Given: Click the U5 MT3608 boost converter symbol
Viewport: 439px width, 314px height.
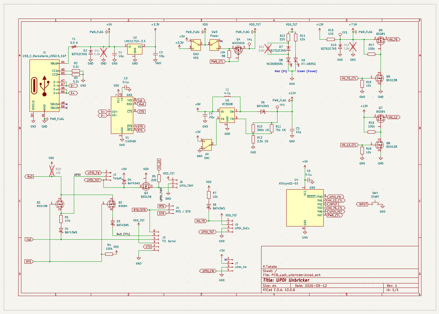Looking at the screenshot, I should pos(227,115).
